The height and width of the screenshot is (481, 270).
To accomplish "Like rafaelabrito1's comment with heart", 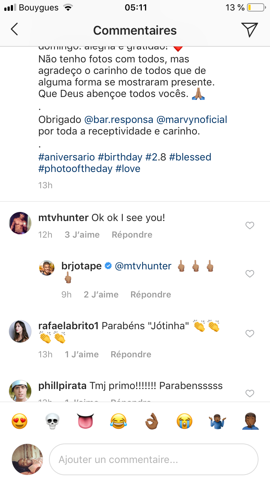I will click(249, 334).
